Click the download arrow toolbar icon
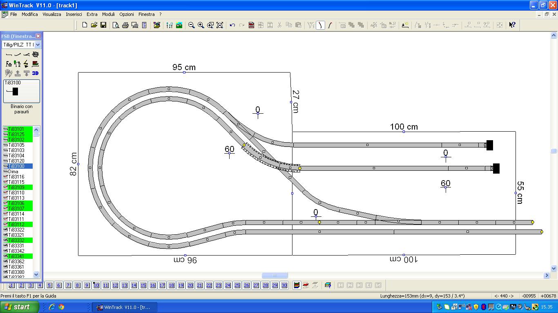 (405, 25)
